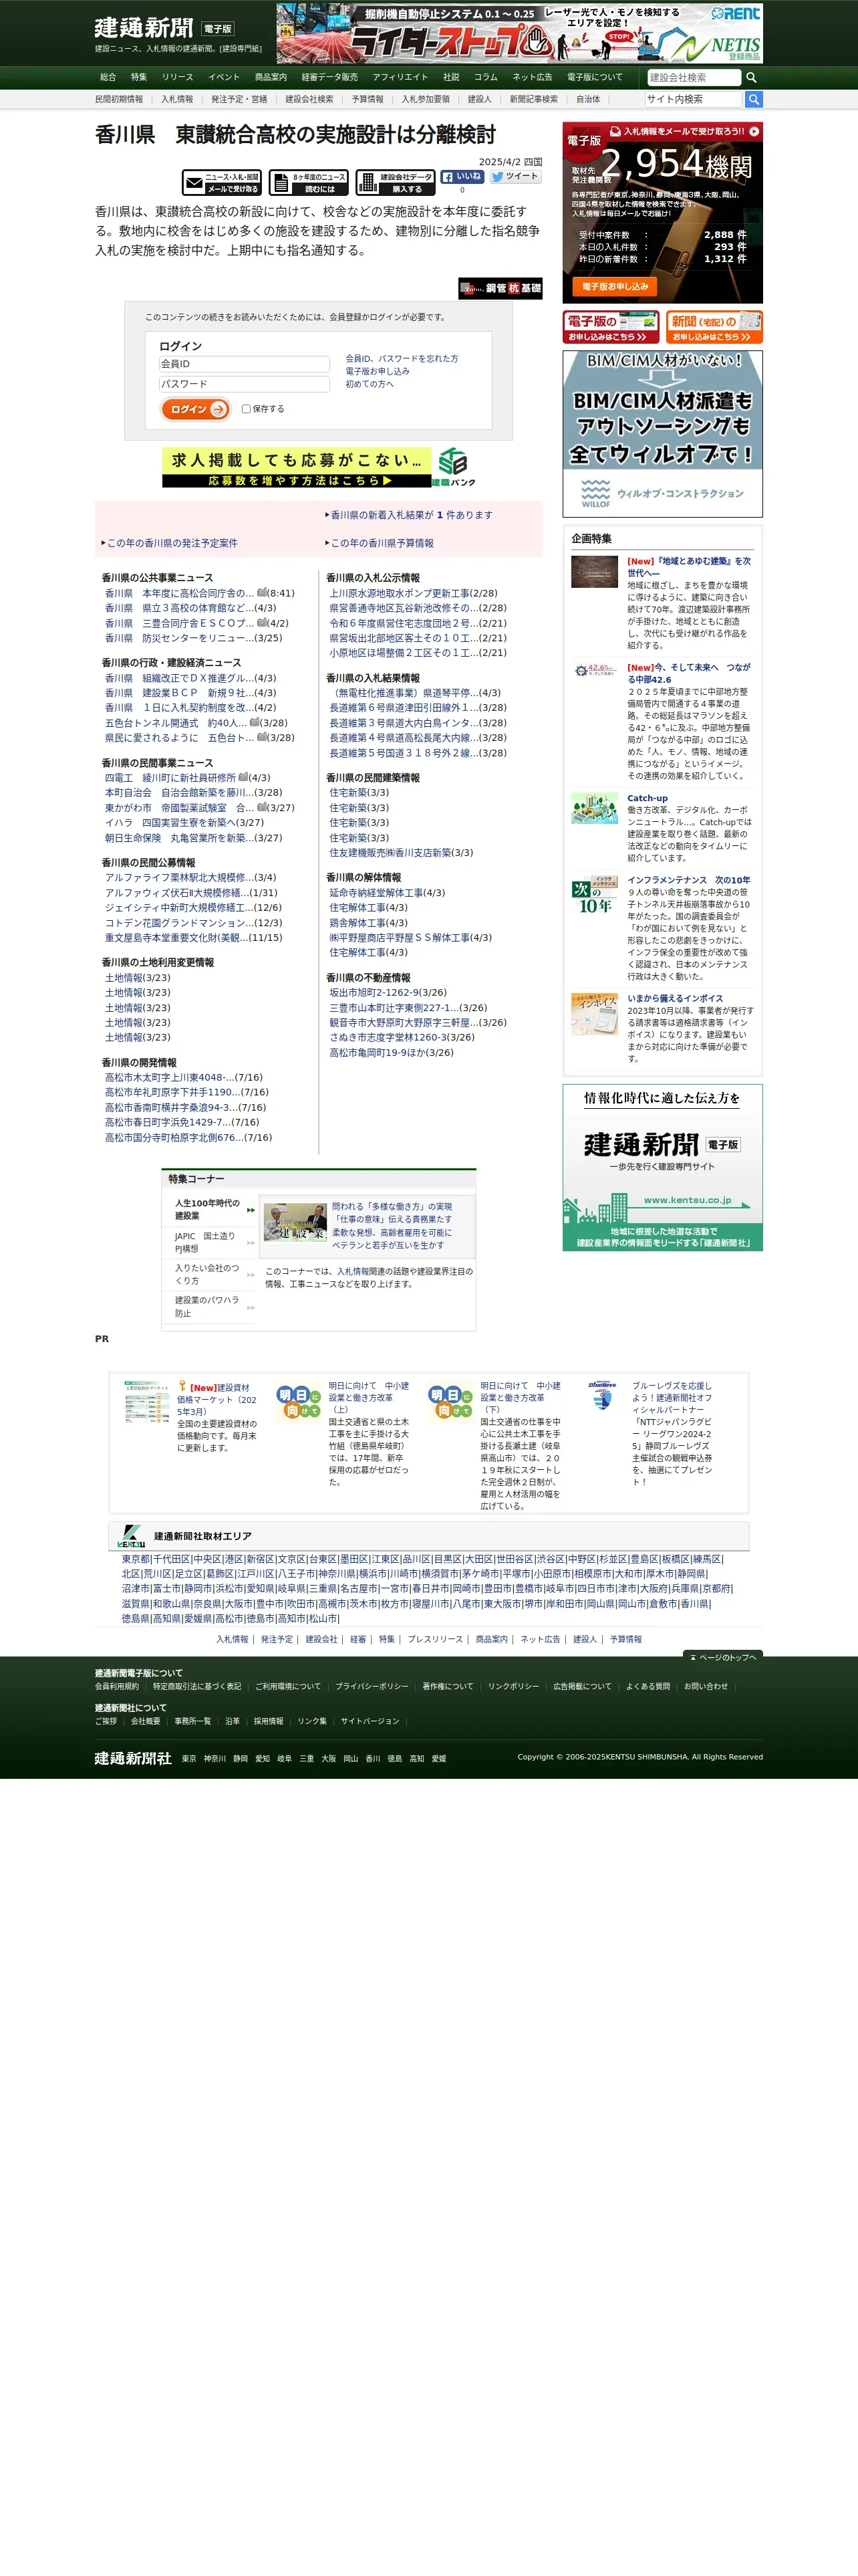
Task: Select the 新聞記事検索 sub-navigation tab
Action: click(x=533, y=99)
